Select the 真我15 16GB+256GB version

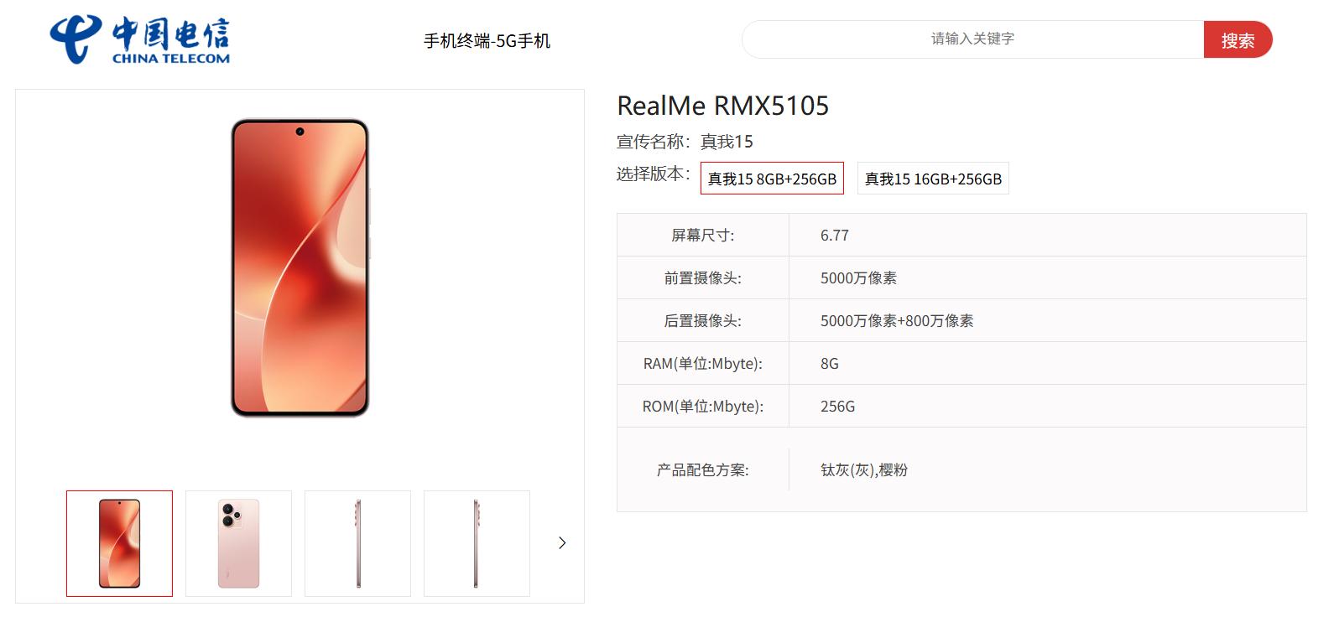click(933, 179)
